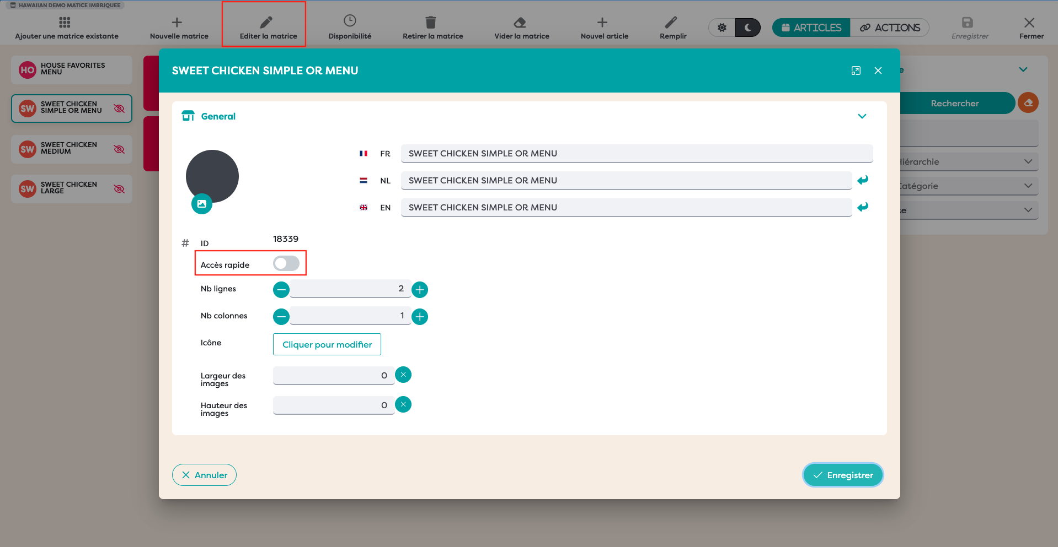The width and height of the screenshot is (1058, 547).
Task: Collapse the General section chevron
Action: (x=862, y=116)
